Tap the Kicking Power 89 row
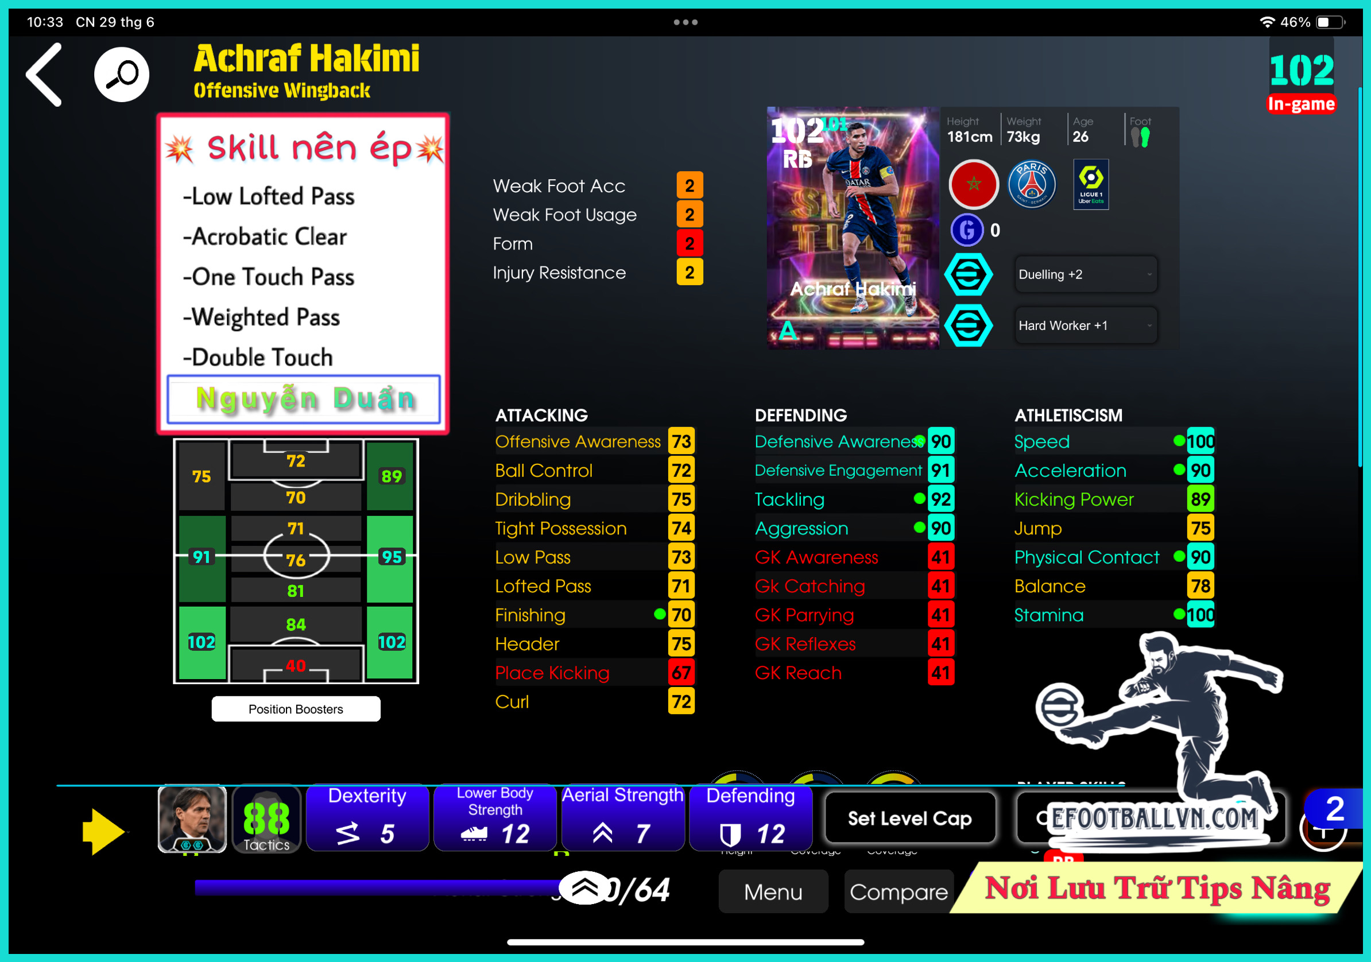Viewport: 1371px width, 962px height. (1114, 499)
